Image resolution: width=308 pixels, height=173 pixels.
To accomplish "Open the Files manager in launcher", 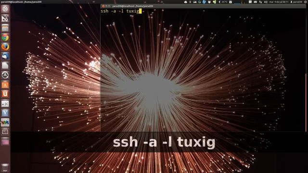I will pos(5,28).
